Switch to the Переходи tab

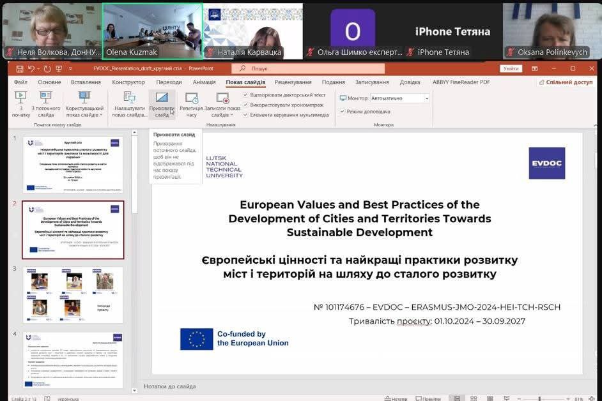point(169,82)
